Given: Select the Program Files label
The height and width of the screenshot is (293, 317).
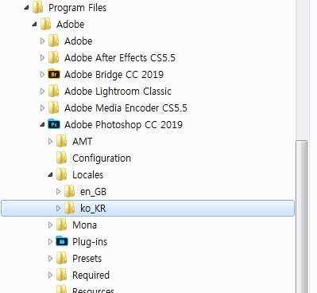Looking at the screenshot, I should tap(77, 8).
